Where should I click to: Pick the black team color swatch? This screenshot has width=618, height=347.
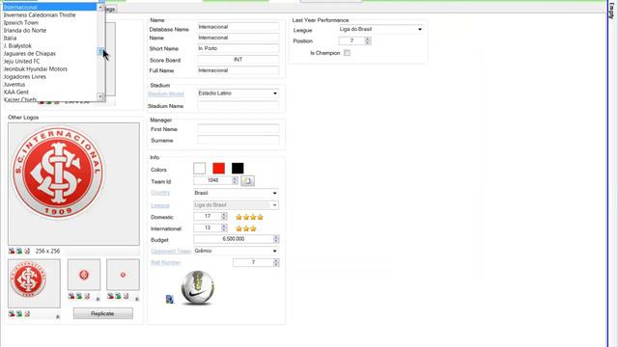[238, 169]
